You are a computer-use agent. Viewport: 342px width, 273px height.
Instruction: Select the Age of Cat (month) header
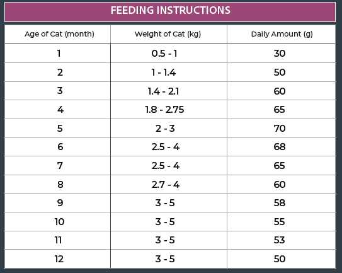pos(57,34)
